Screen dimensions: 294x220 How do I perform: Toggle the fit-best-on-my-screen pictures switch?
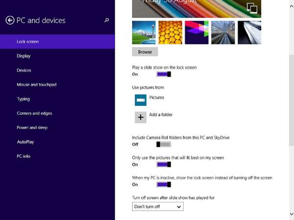[164, 165]
